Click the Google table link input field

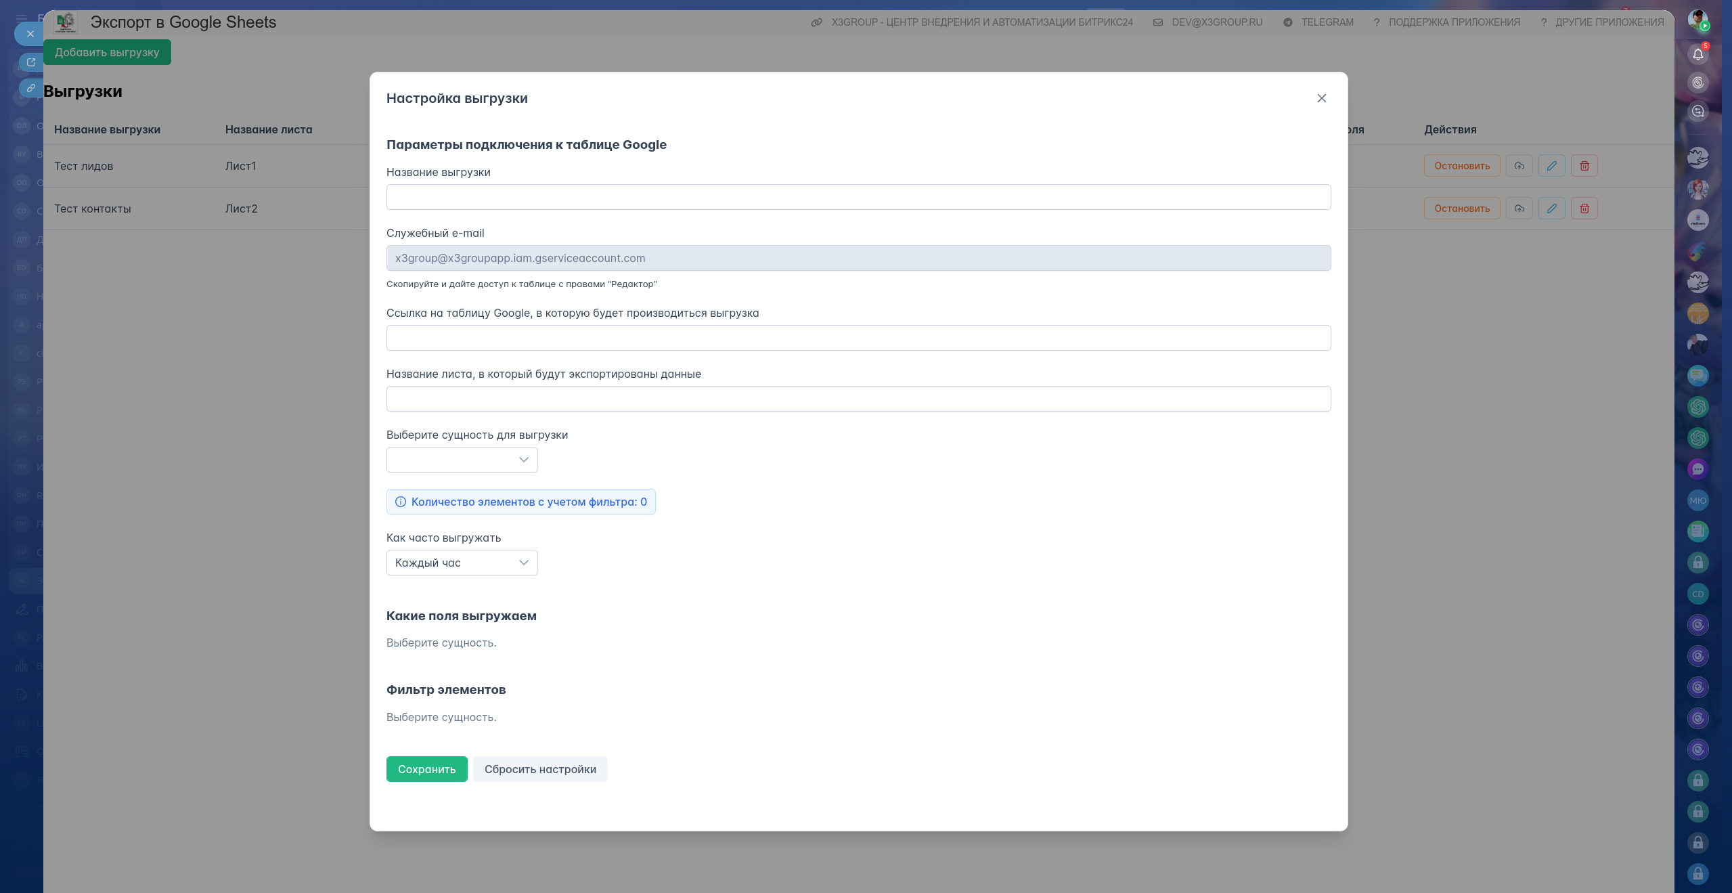tap(858, 338)
